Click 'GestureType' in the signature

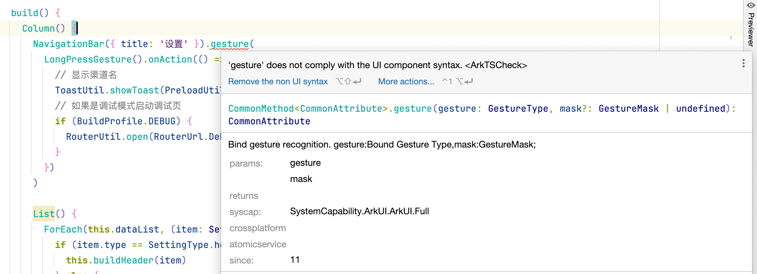point(518,109)
